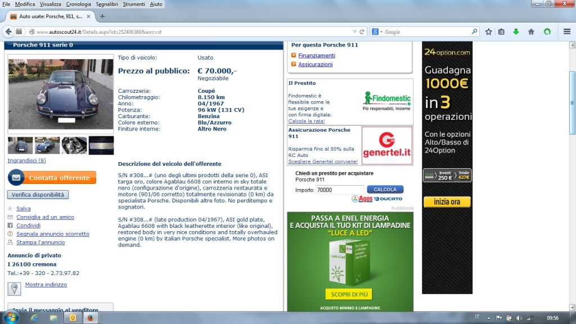Click inizia ora on 24option ad
The height and width of the screenshot is (324, 576).
pos(447,202)
